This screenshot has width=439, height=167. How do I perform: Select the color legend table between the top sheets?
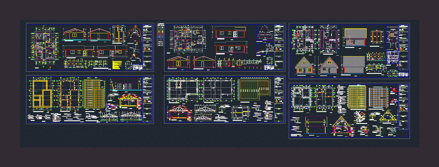[x=160, y=34]
